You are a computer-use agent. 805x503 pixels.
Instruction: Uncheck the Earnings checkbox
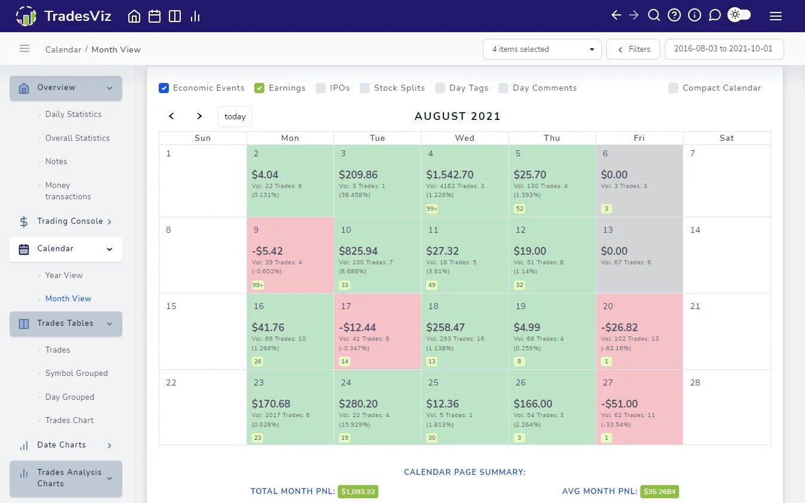(260, 88)
